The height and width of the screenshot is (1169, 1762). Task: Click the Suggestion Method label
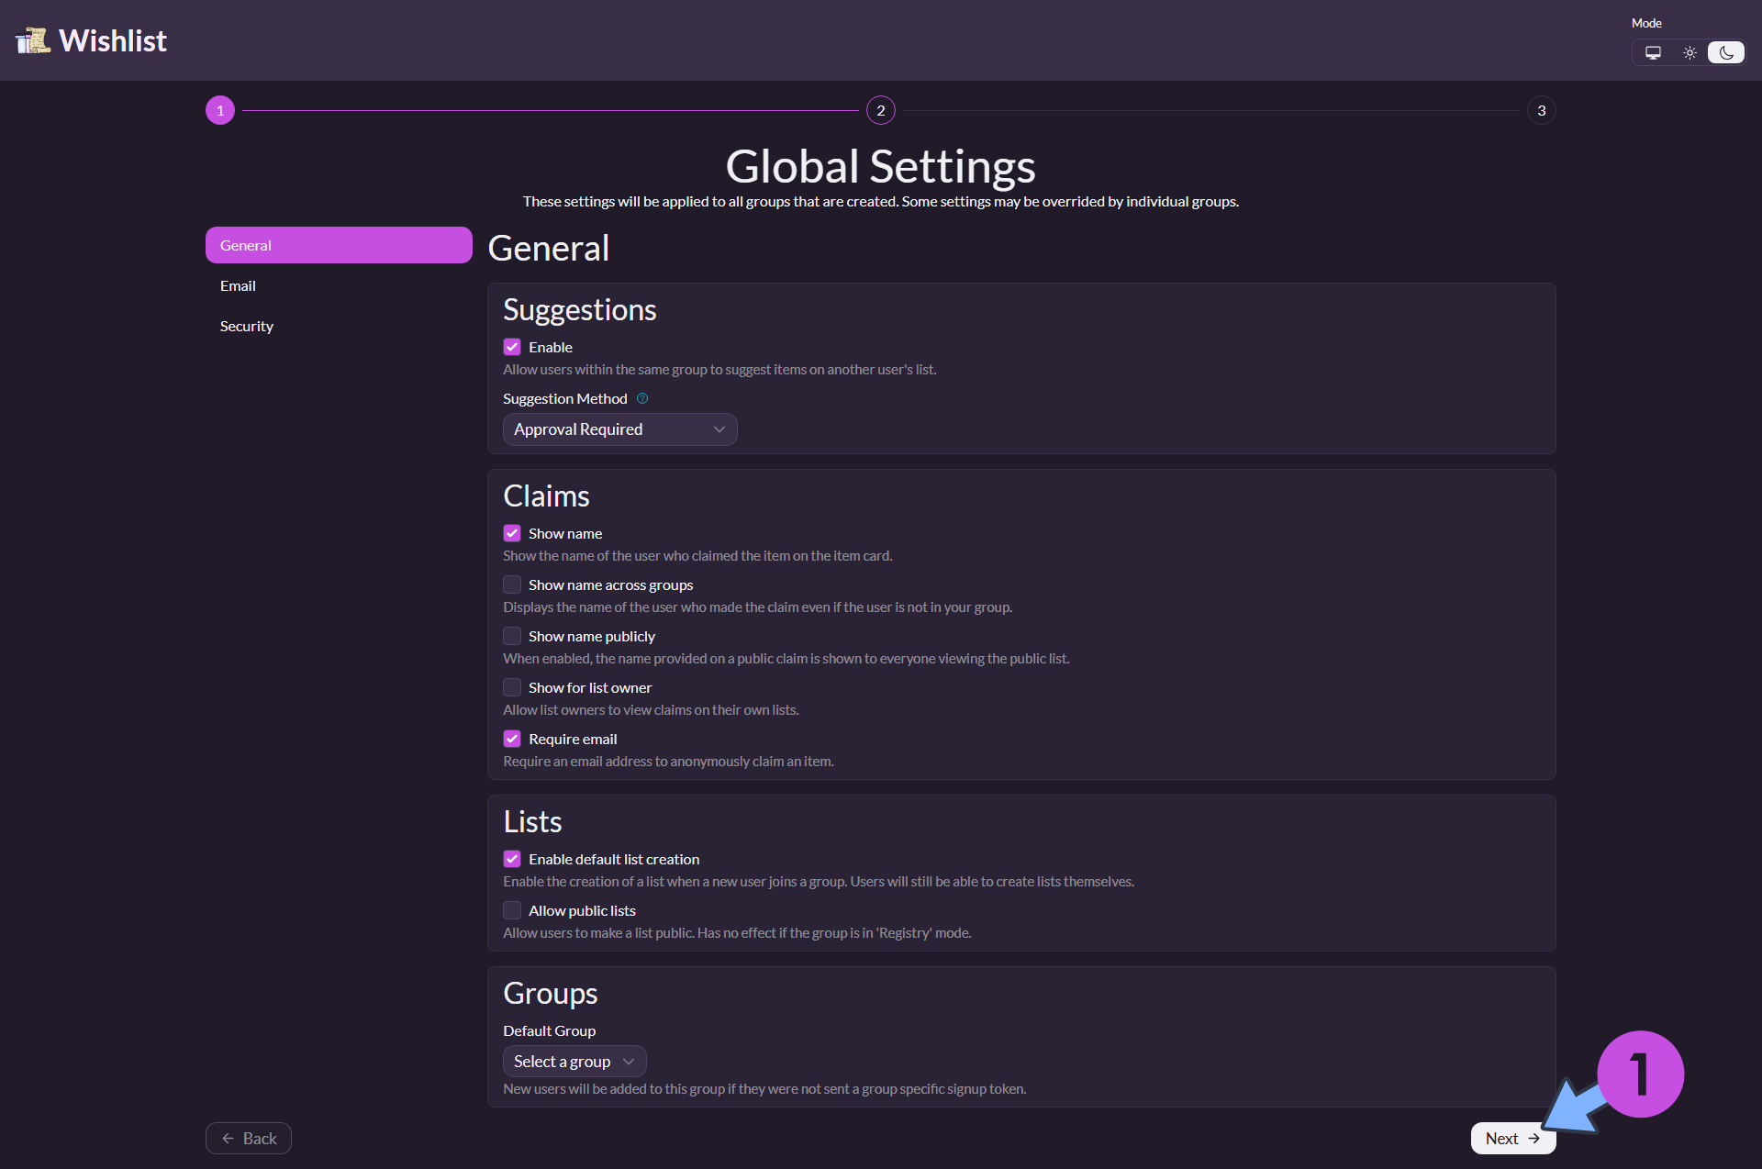click(565, 398)
